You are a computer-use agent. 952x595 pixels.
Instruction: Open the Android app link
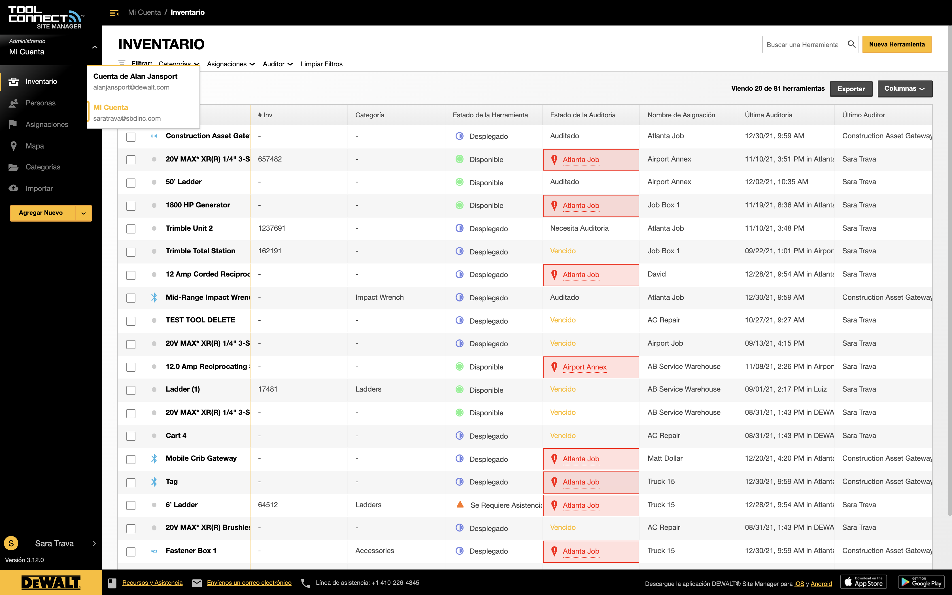[821, 584]
